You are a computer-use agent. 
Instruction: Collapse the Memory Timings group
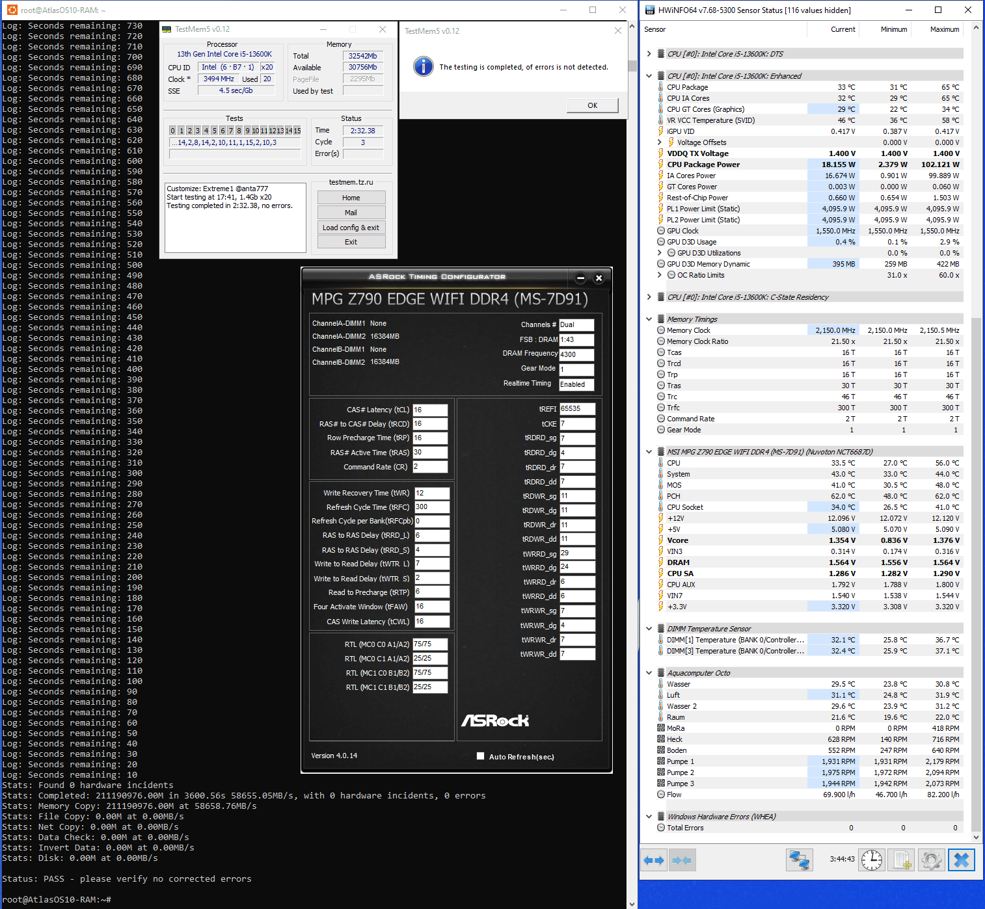pyautogui.click(x=649, y=319)
